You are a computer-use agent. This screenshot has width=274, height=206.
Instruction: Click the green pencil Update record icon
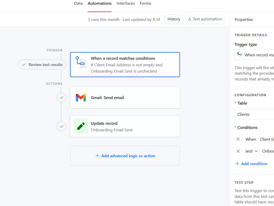pos(81,126)
